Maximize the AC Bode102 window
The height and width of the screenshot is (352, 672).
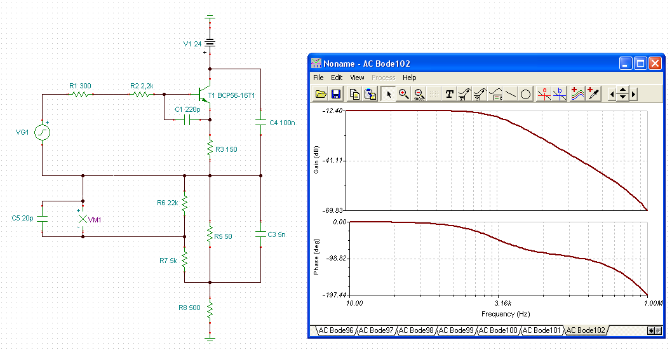[640, 64]
